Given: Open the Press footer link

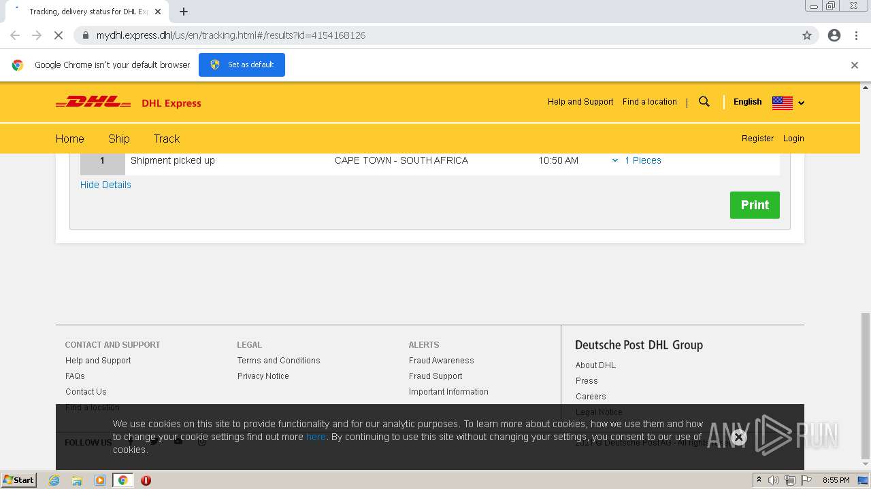Looking at the screenshot, I should (x=587, y=381).
